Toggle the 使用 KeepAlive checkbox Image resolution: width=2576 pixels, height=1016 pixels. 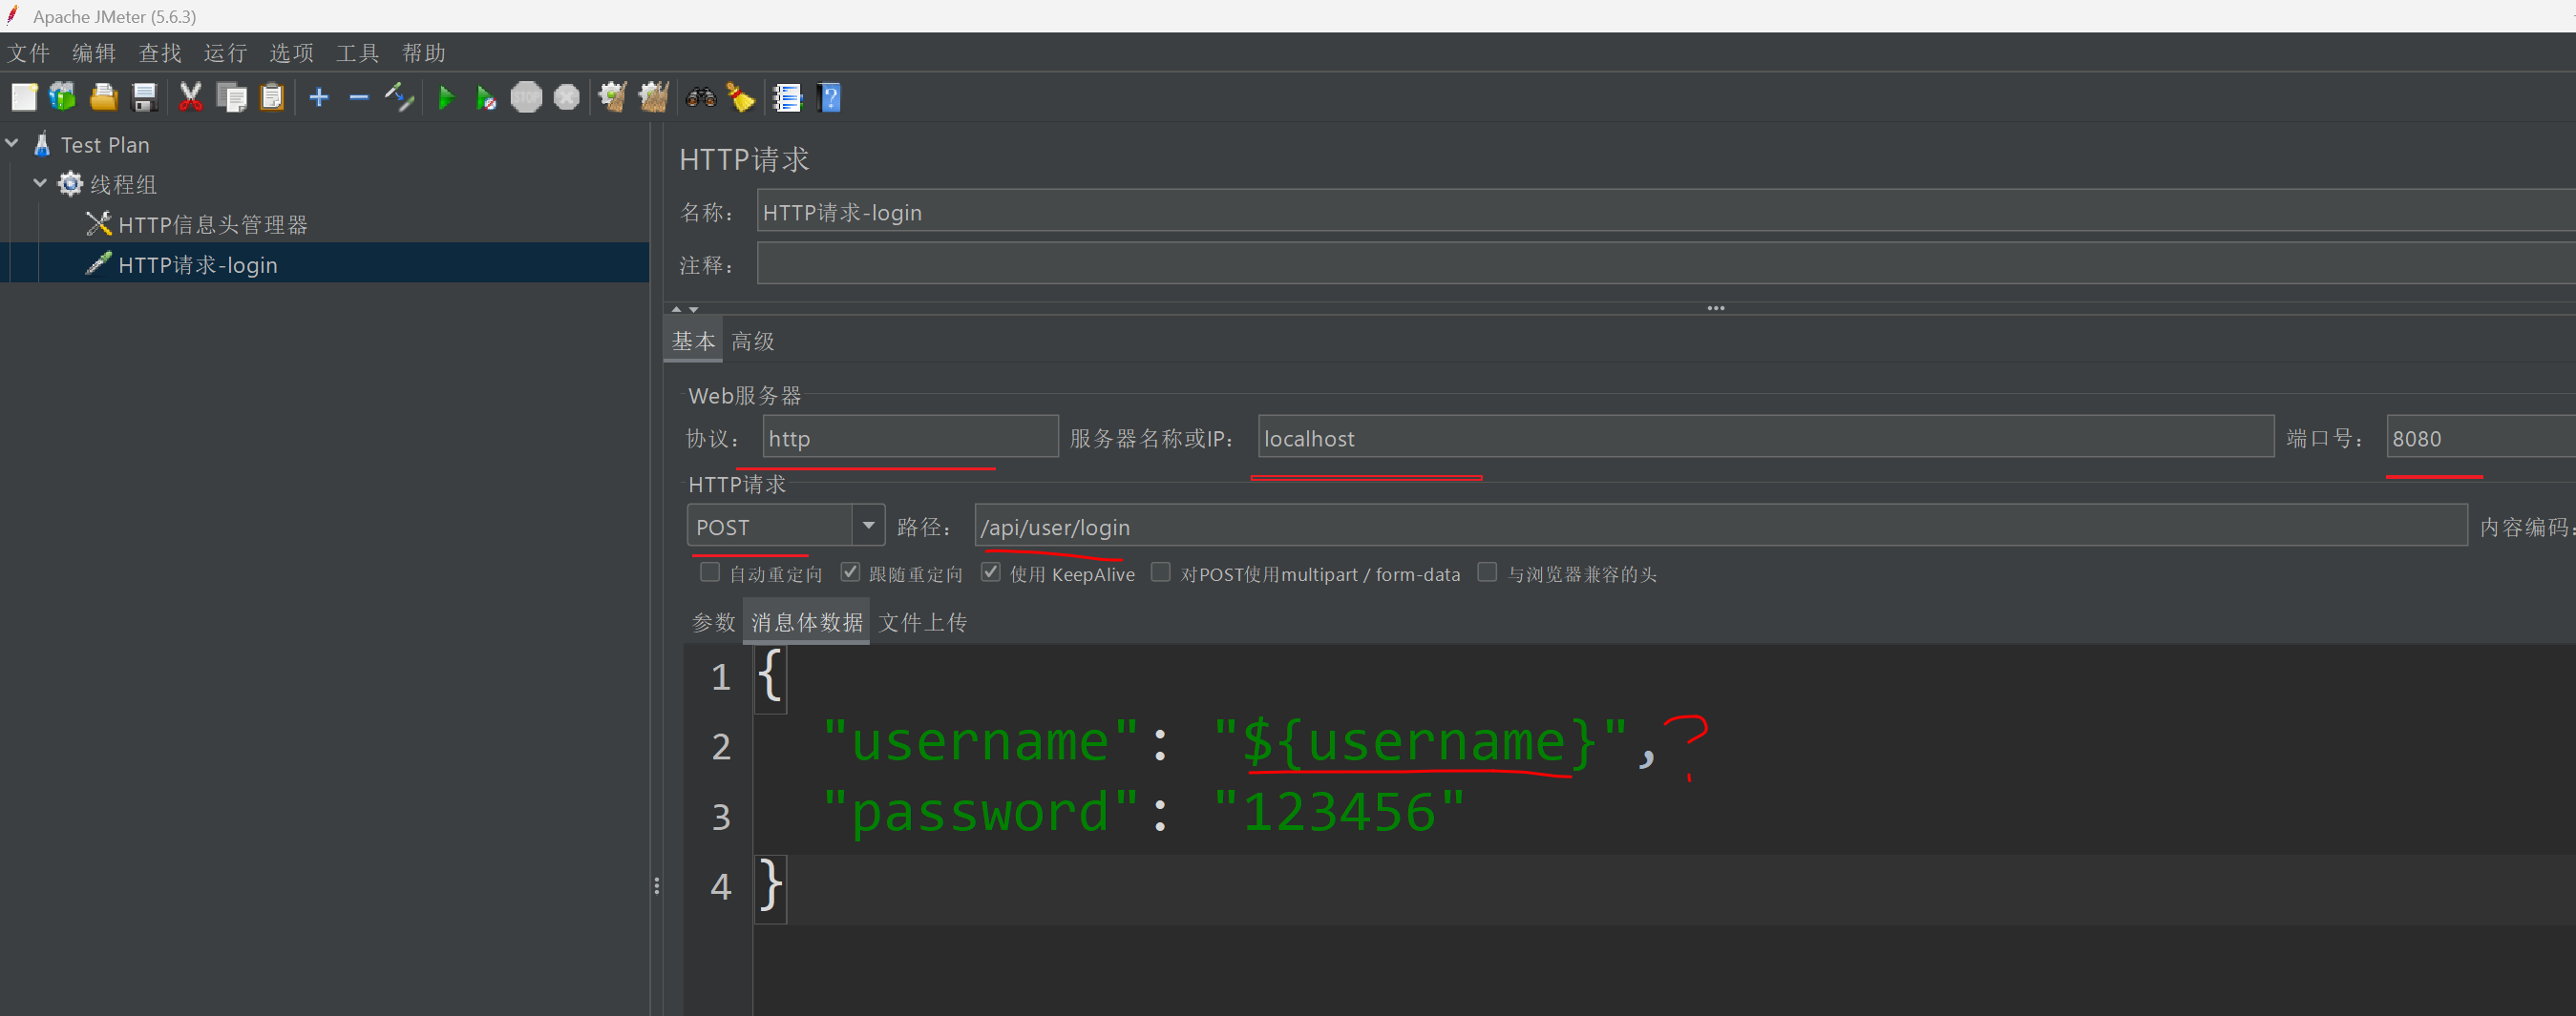point(991,572)
